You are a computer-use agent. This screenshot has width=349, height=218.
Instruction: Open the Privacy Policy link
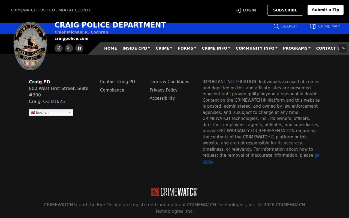pyautogui.click(x=164, y=90)
